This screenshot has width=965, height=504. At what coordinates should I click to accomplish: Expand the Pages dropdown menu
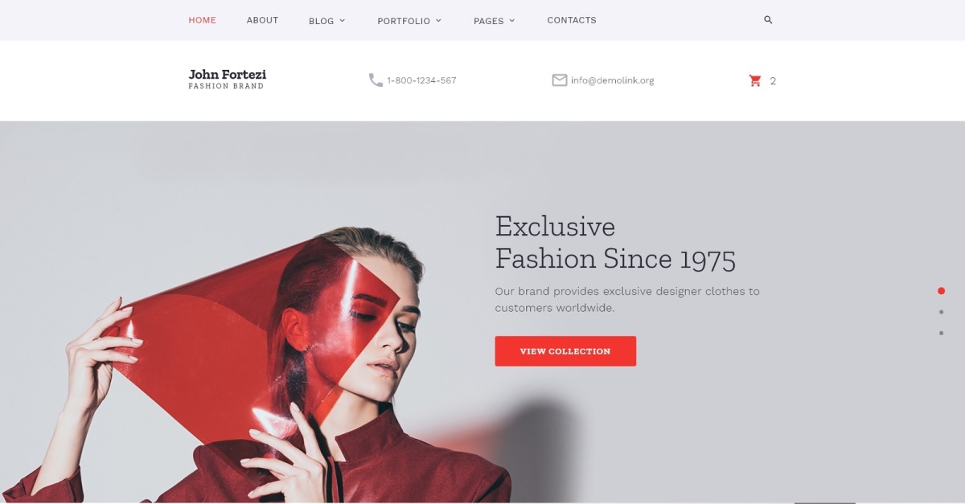click(494, 21)
